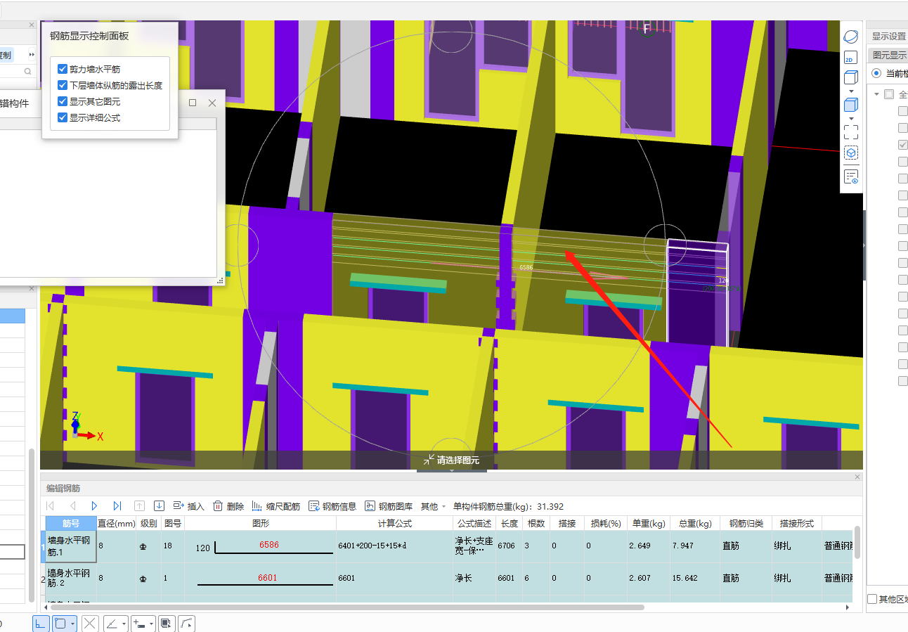
Task: Toggle 显示其它图元 checkbox
Action: (x=63, y=101)
